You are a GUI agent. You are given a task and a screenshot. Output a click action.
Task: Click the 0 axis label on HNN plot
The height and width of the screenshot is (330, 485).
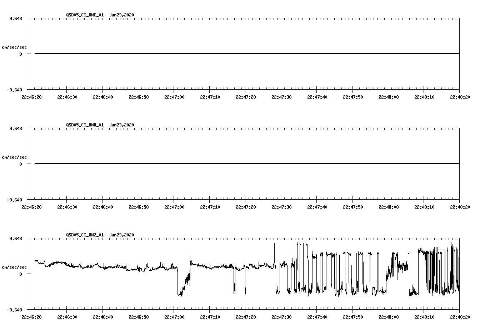pos(21,164)
